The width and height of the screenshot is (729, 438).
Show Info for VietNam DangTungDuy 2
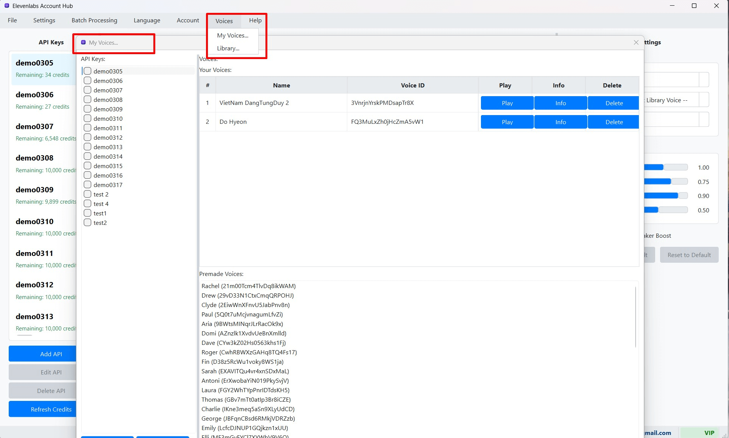560,103
